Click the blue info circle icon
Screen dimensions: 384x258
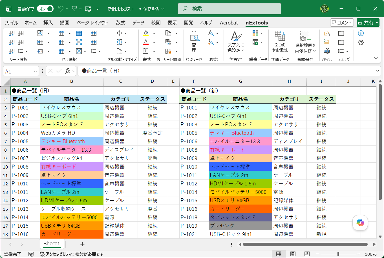361,33
